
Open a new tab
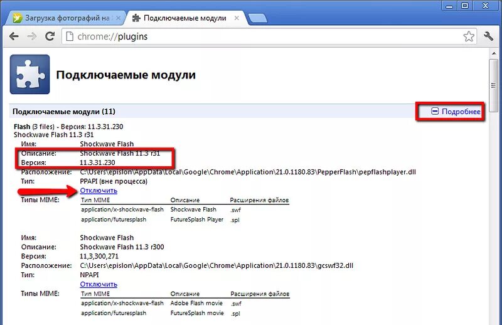pos(258,18)
